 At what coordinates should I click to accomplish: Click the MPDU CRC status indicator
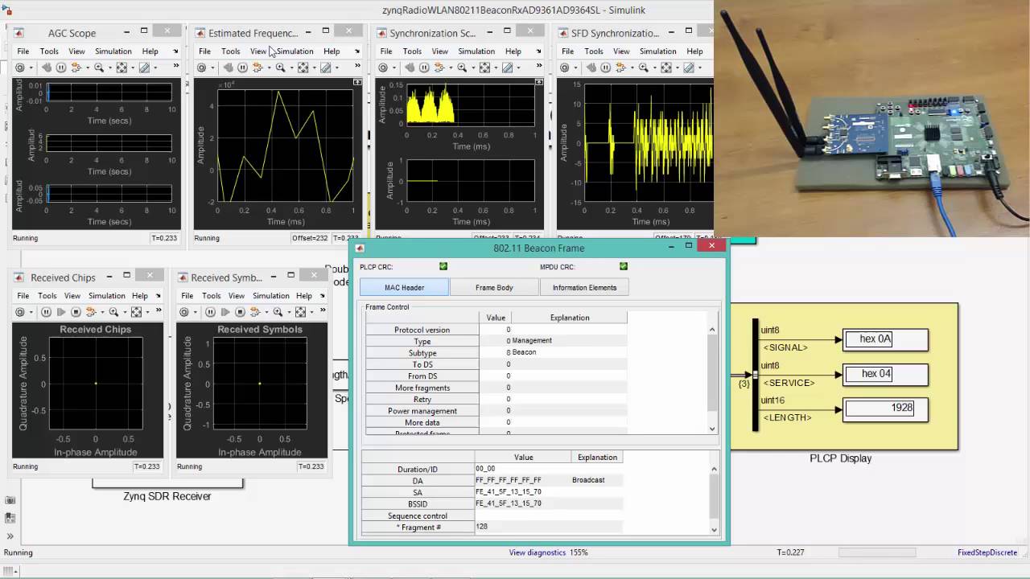coord(624,266)
